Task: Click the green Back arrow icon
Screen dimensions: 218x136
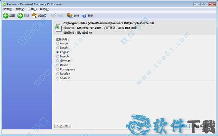Action: click(x=6, y=16)
